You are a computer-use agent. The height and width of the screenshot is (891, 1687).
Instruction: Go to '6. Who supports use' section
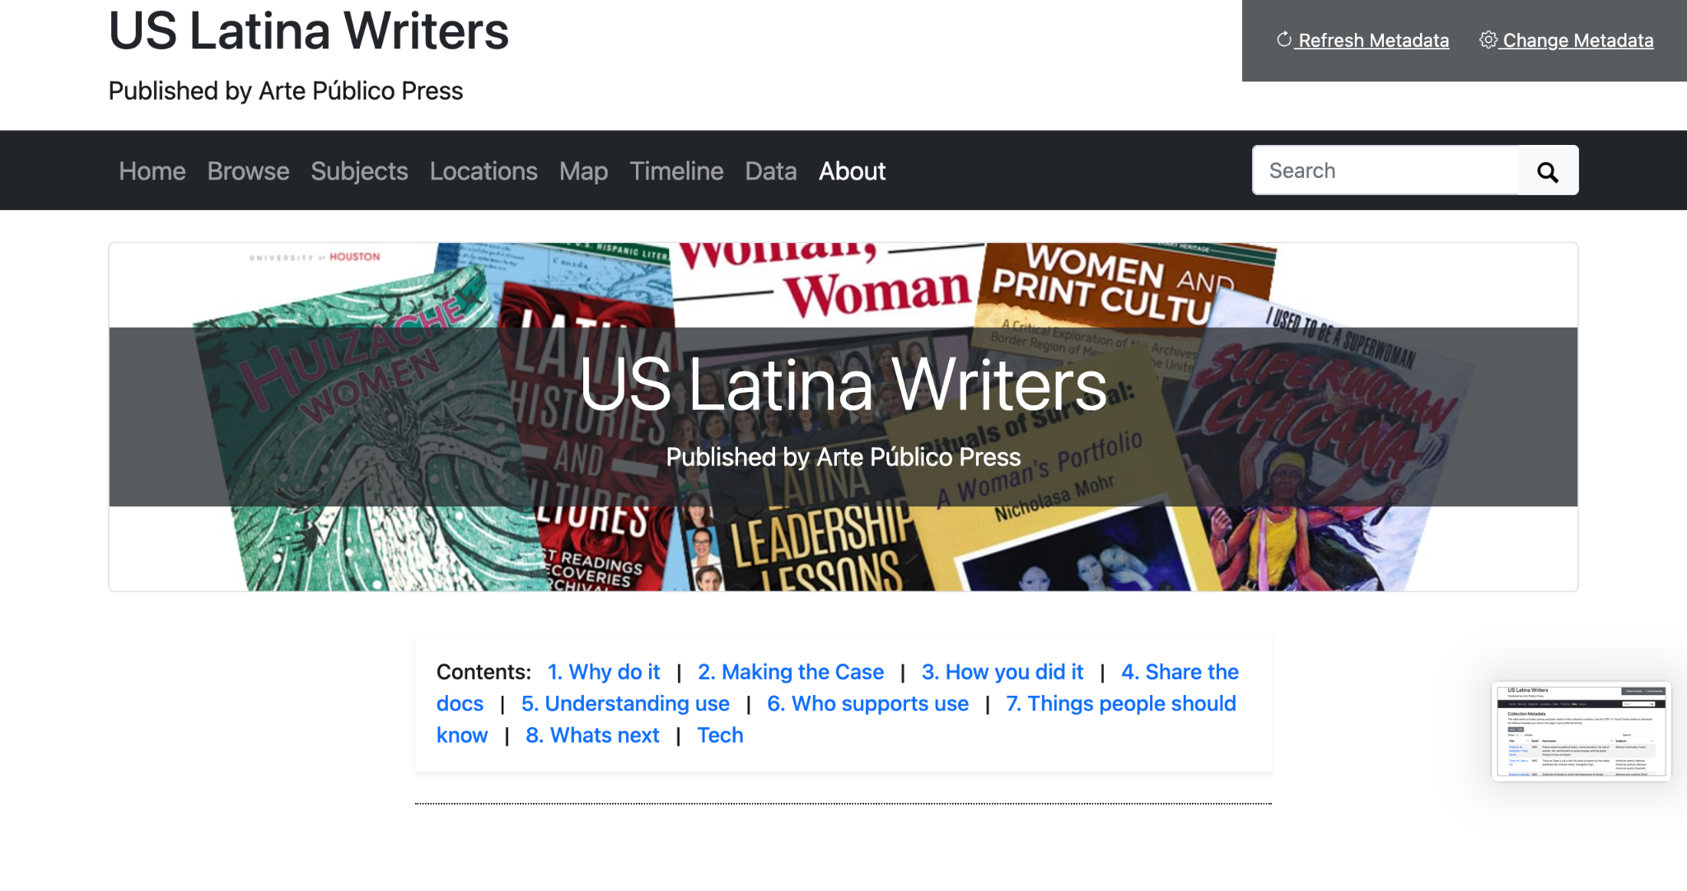point(867,703)
